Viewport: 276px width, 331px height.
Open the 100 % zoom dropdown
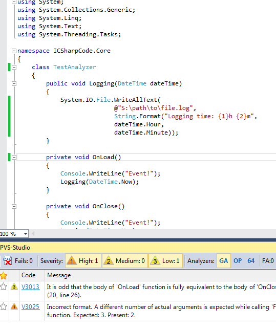26,234
